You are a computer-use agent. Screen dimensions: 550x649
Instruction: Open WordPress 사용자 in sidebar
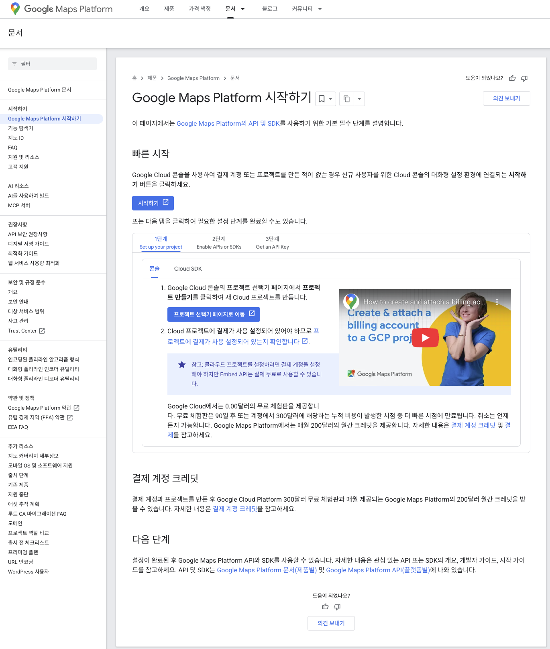(29, 571)
